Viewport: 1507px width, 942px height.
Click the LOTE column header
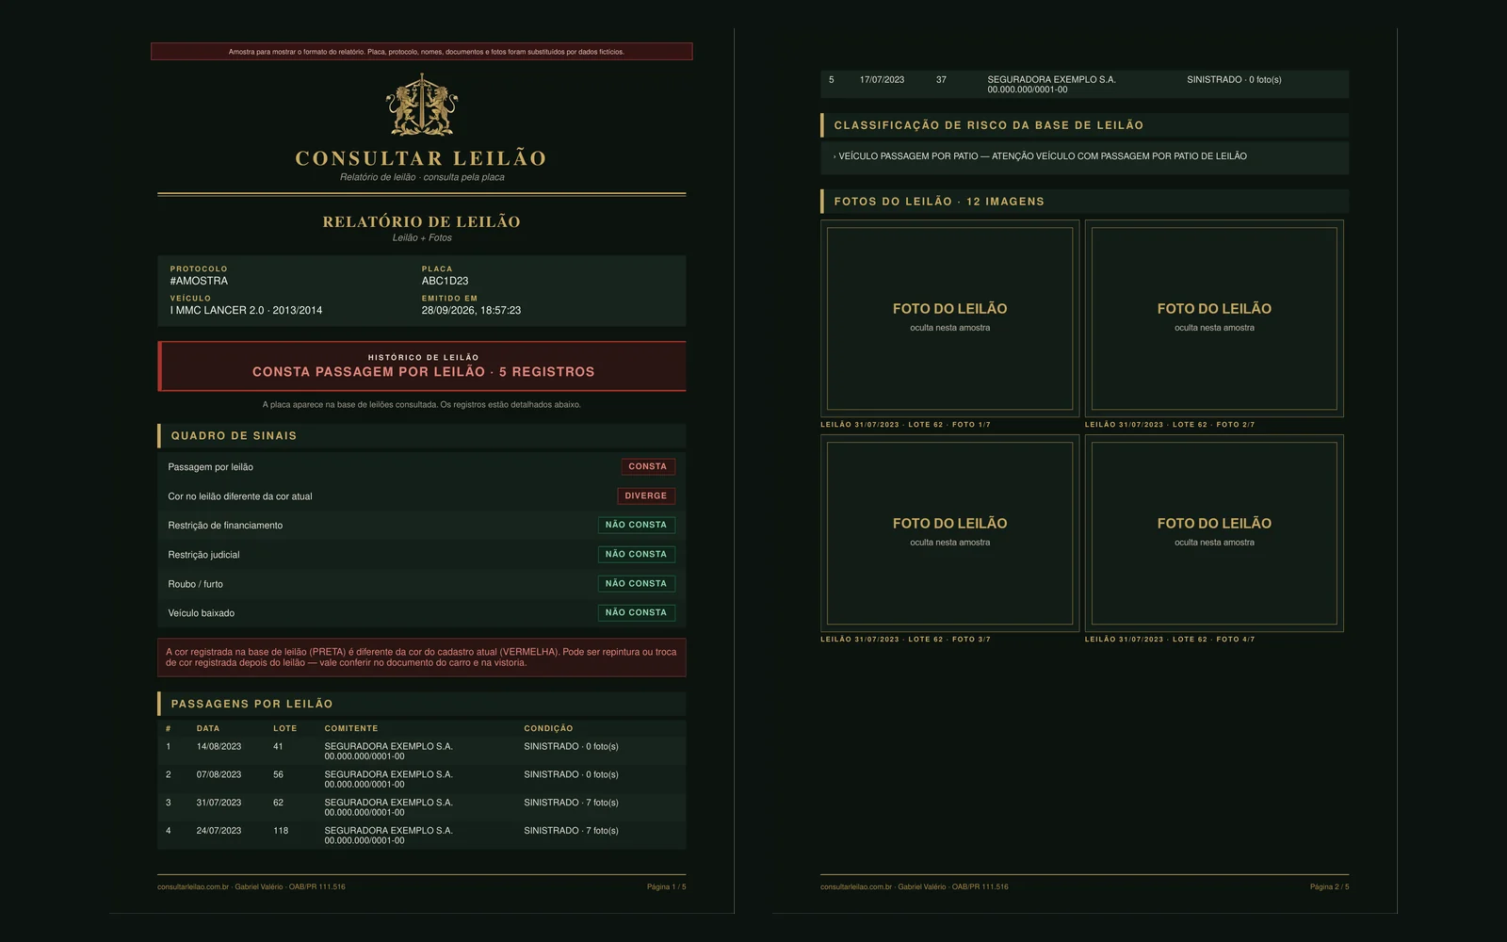pyautogui.click(x=285, y=728)
